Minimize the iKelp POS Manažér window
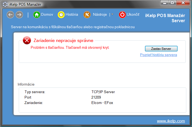192x127 pixels. tap(164, 3)
